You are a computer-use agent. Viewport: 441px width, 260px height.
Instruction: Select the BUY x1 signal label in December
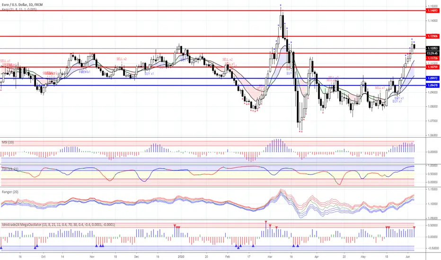(x=149, y=74)
